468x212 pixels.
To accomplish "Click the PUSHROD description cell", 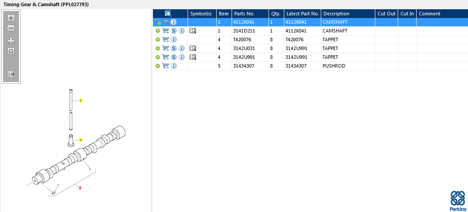I will [x=348, y=66].
